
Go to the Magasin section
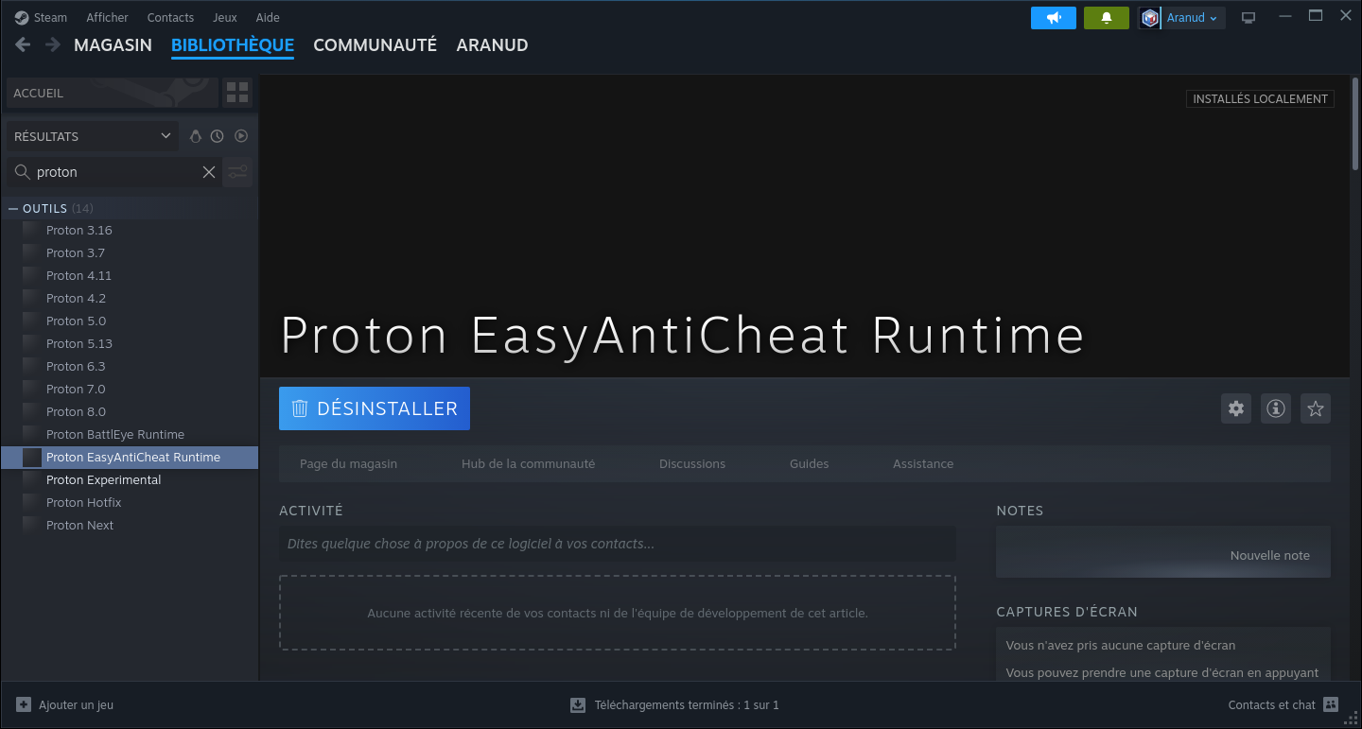click(x=113, y=44)
